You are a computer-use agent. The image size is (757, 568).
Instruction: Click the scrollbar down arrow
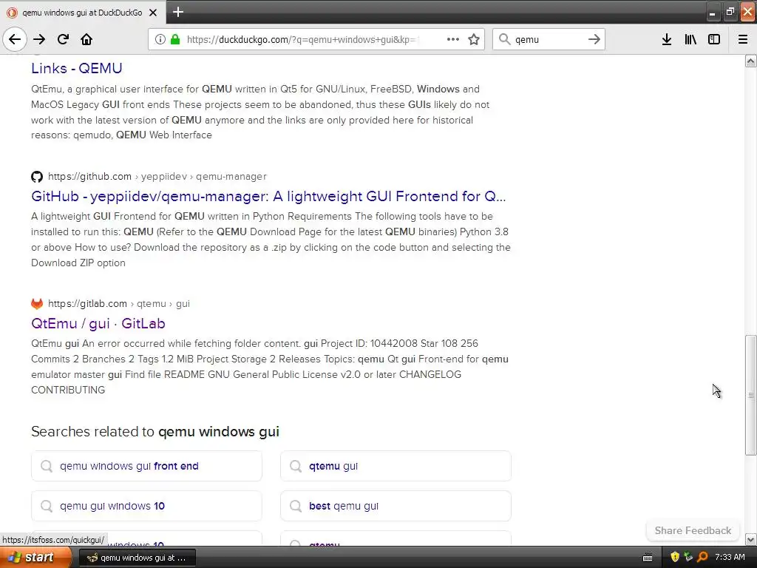[x=750, y=539]
